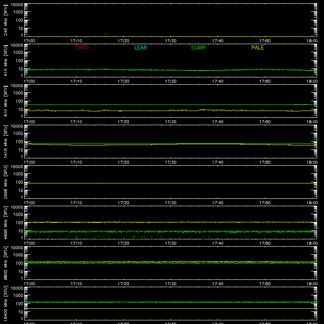Select the 1415 MHz [SFU] axis title
This screenshot has height=324, width=324.
(5, 141)
